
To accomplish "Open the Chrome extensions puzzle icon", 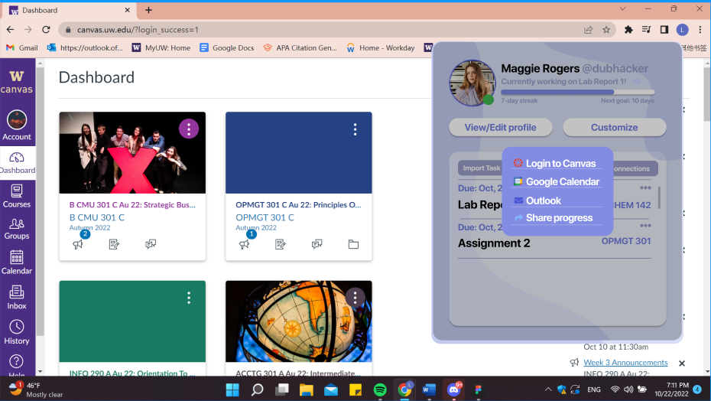I will pyautogui.click(x=628, y=30).
